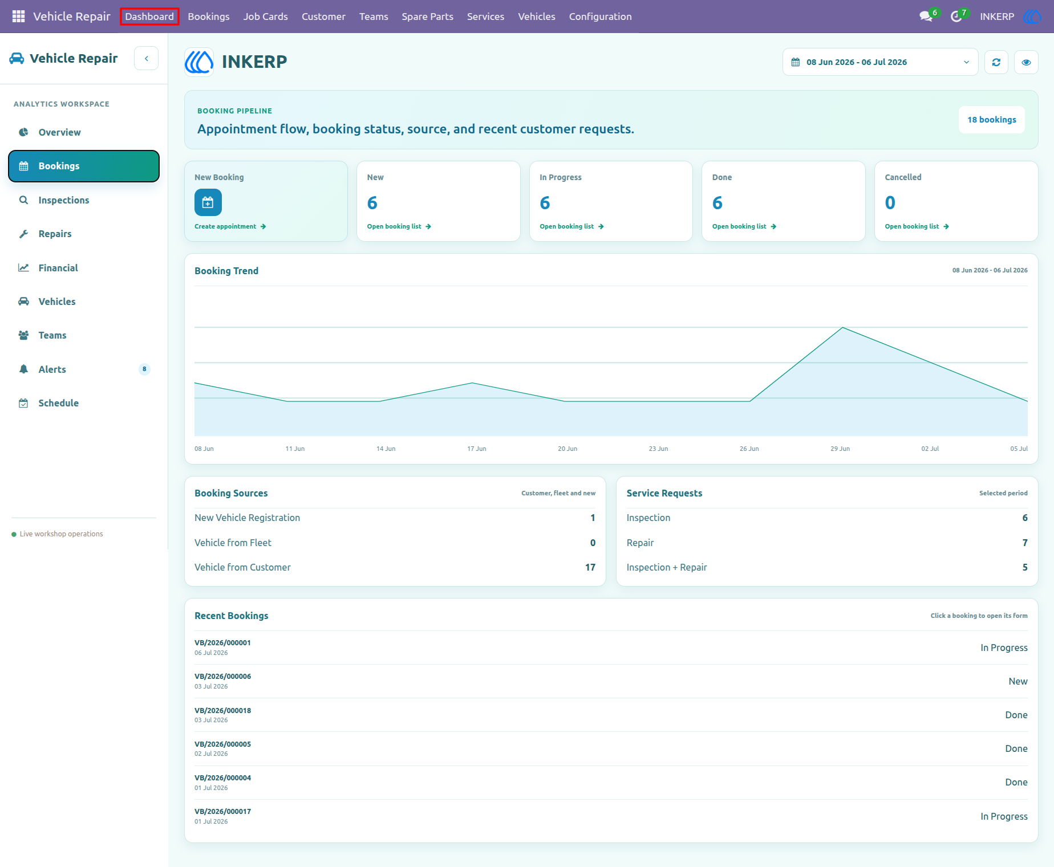Screen dimensions: 1054x867
Task: Open the activities clock icon
Action: tap(956, 17)
